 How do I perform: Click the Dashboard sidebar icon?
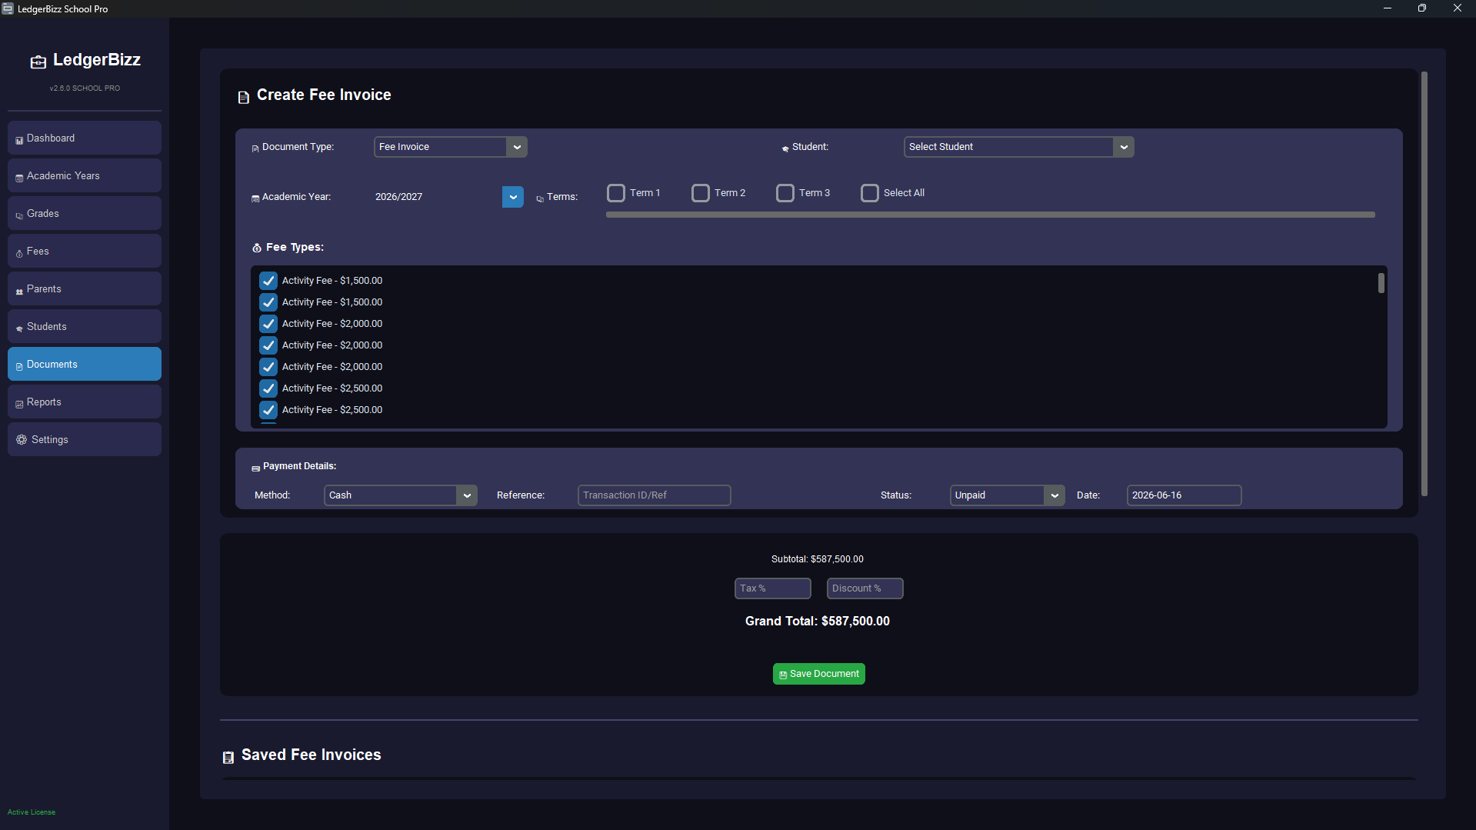[19, 141]
